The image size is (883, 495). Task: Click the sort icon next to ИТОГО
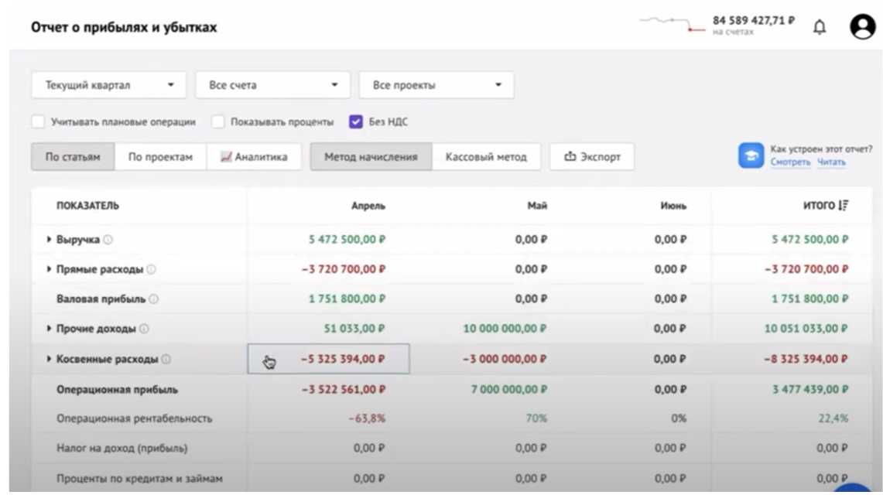[x=844, y=206]
